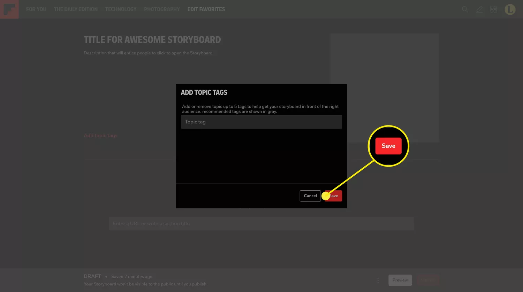Select the Technology tab
Viewport: 523px width, 292px height.
click(x=121, y=9)
